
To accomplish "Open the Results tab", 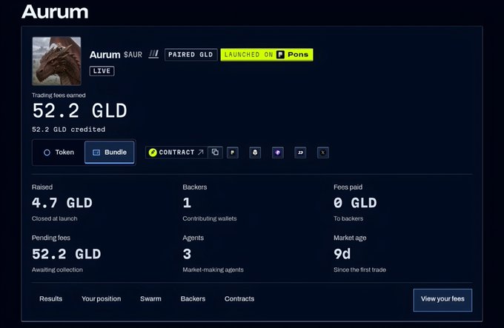I will (51, 299).
